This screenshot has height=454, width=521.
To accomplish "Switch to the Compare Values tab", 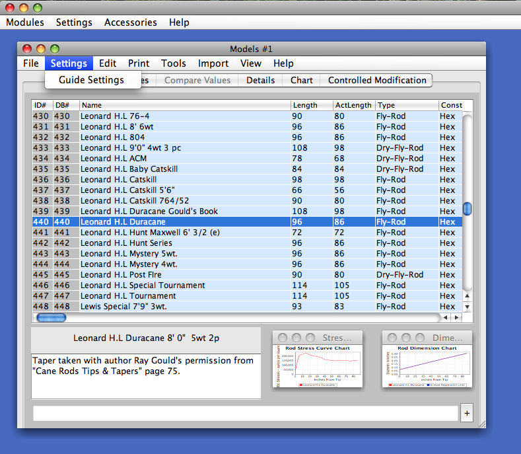I will tap(197, 80).
